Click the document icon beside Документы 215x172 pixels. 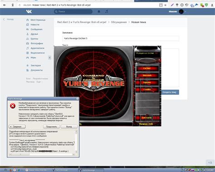[28, 70]
